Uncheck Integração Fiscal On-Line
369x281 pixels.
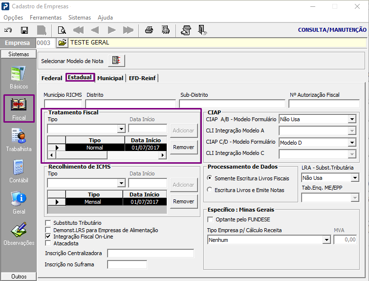(48, 237)
